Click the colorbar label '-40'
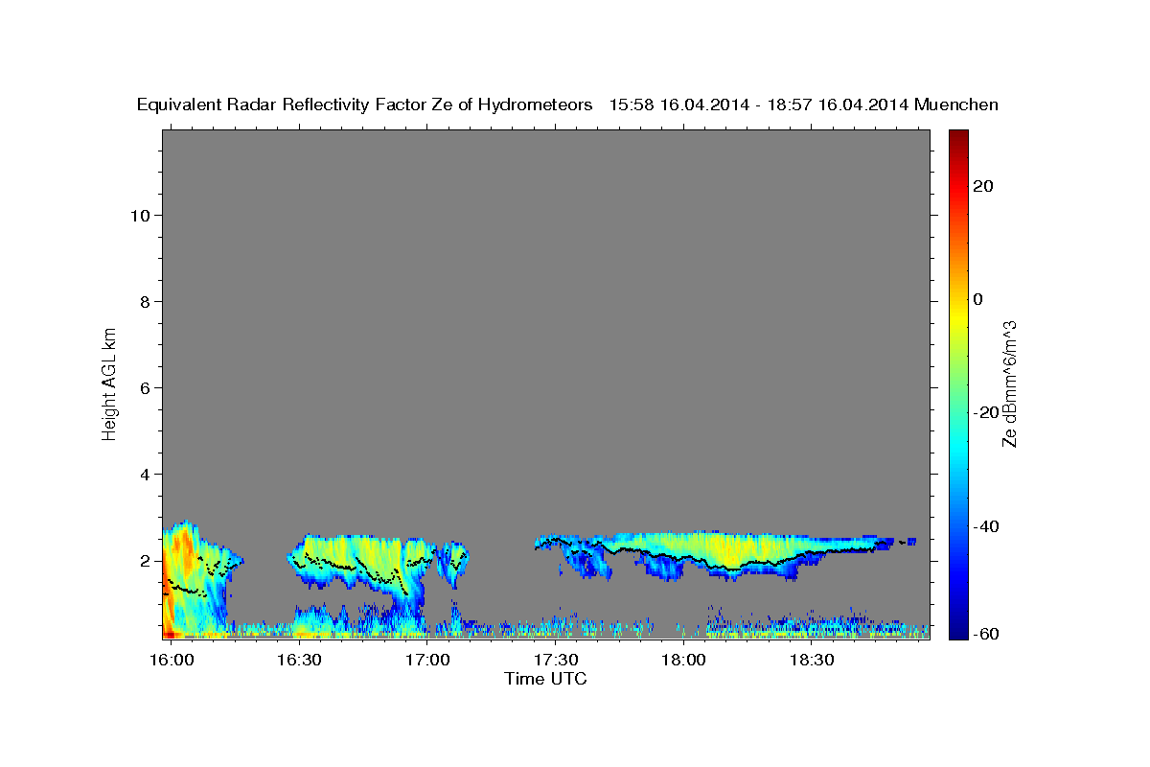This screenshot has height=767, width=1150. [x=984, y=526]
